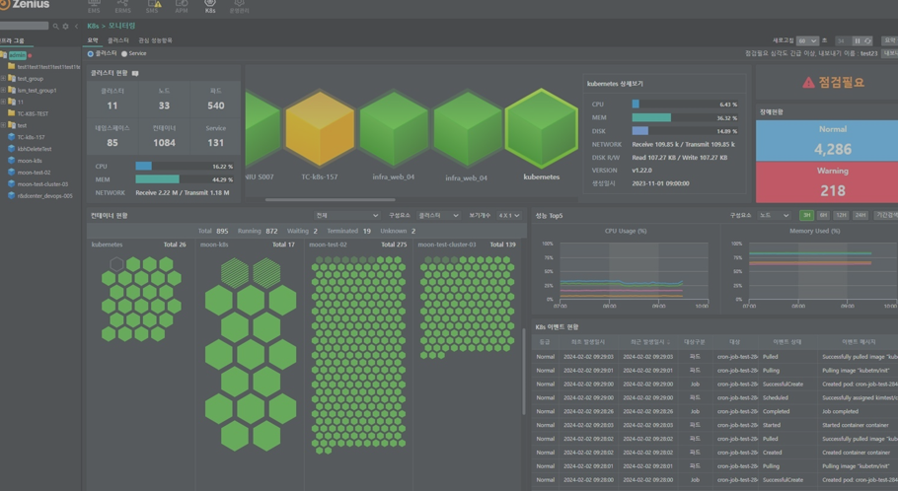The height and width of the screenshot is (491, 898).
Task: Click the Started event status cell
Action: click(x=772, y=425)
